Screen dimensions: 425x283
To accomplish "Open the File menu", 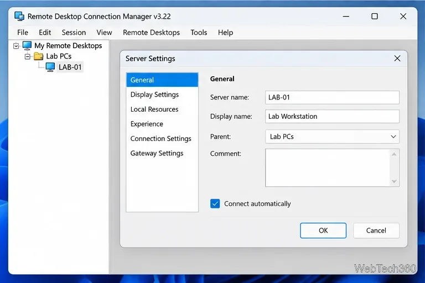I will (23, 33).
